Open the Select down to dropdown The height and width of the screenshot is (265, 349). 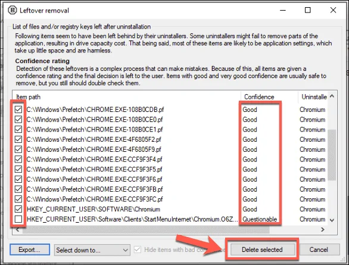[92, 250]
